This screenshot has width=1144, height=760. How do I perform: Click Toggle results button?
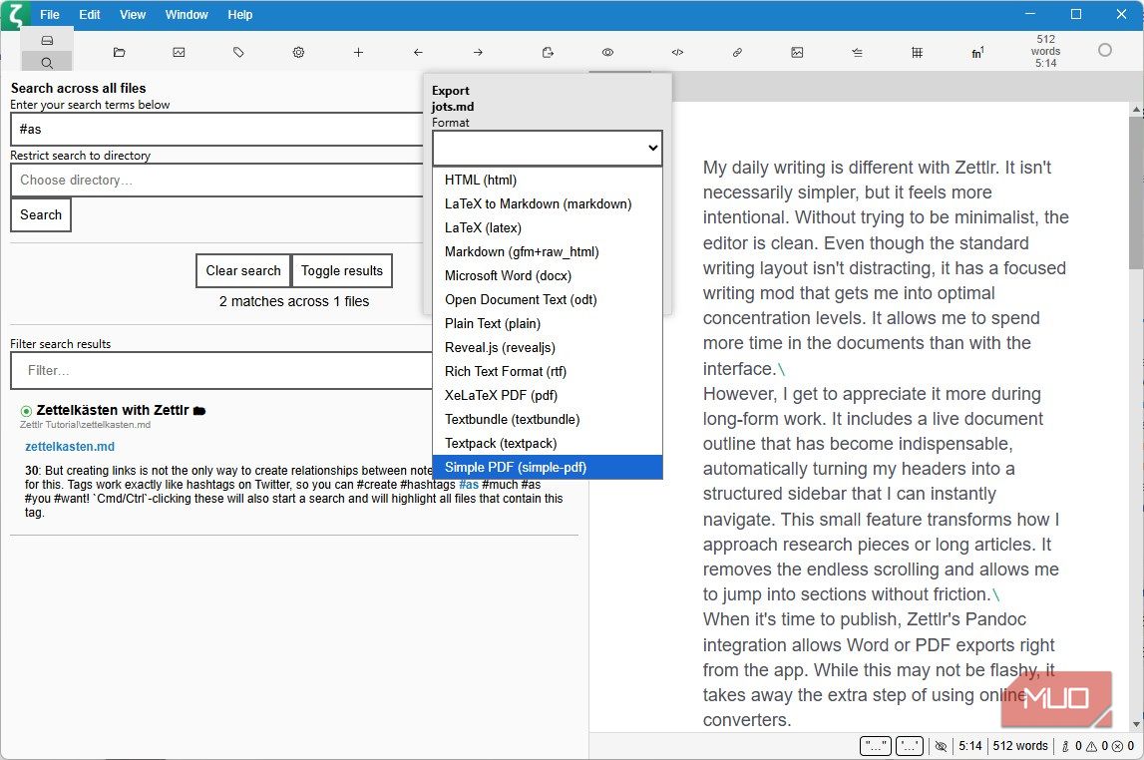click(x=342, y=270)
